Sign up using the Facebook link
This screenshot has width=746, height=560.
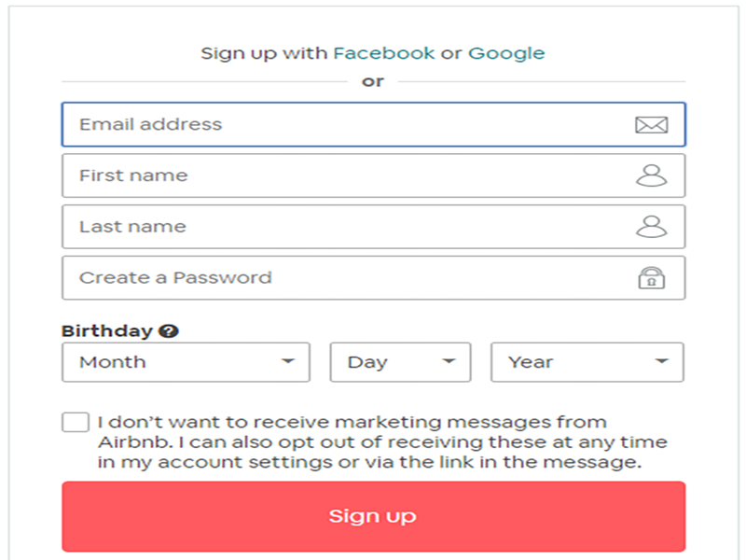pyautogui.click(x=384, y=53)
